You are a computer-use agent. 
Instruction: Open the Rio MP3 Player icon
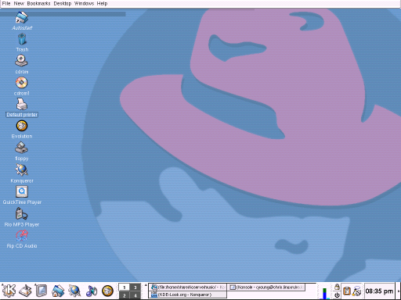(21, 213)
